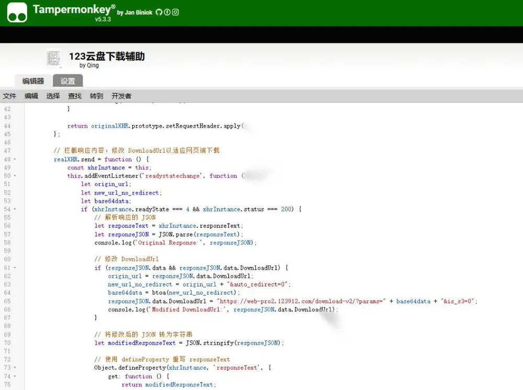Click the script icon beside 123云盘下载辅助

coord(53,58)
